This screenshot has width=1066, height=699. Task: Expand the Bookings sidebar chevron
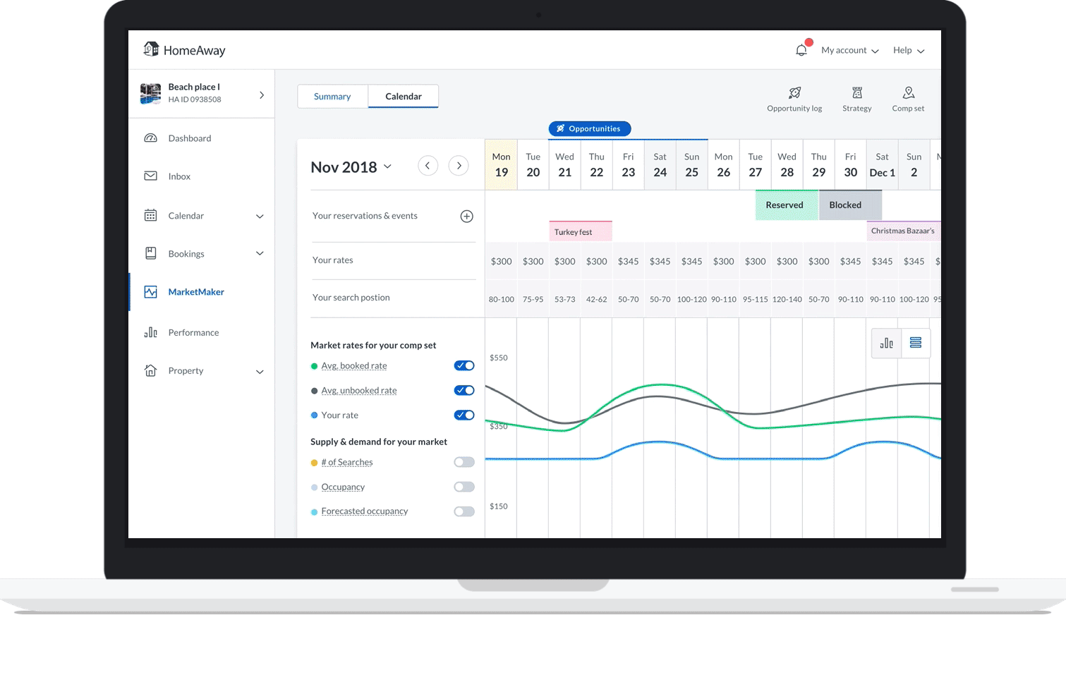pyautogui.click(x=260, y=253)
